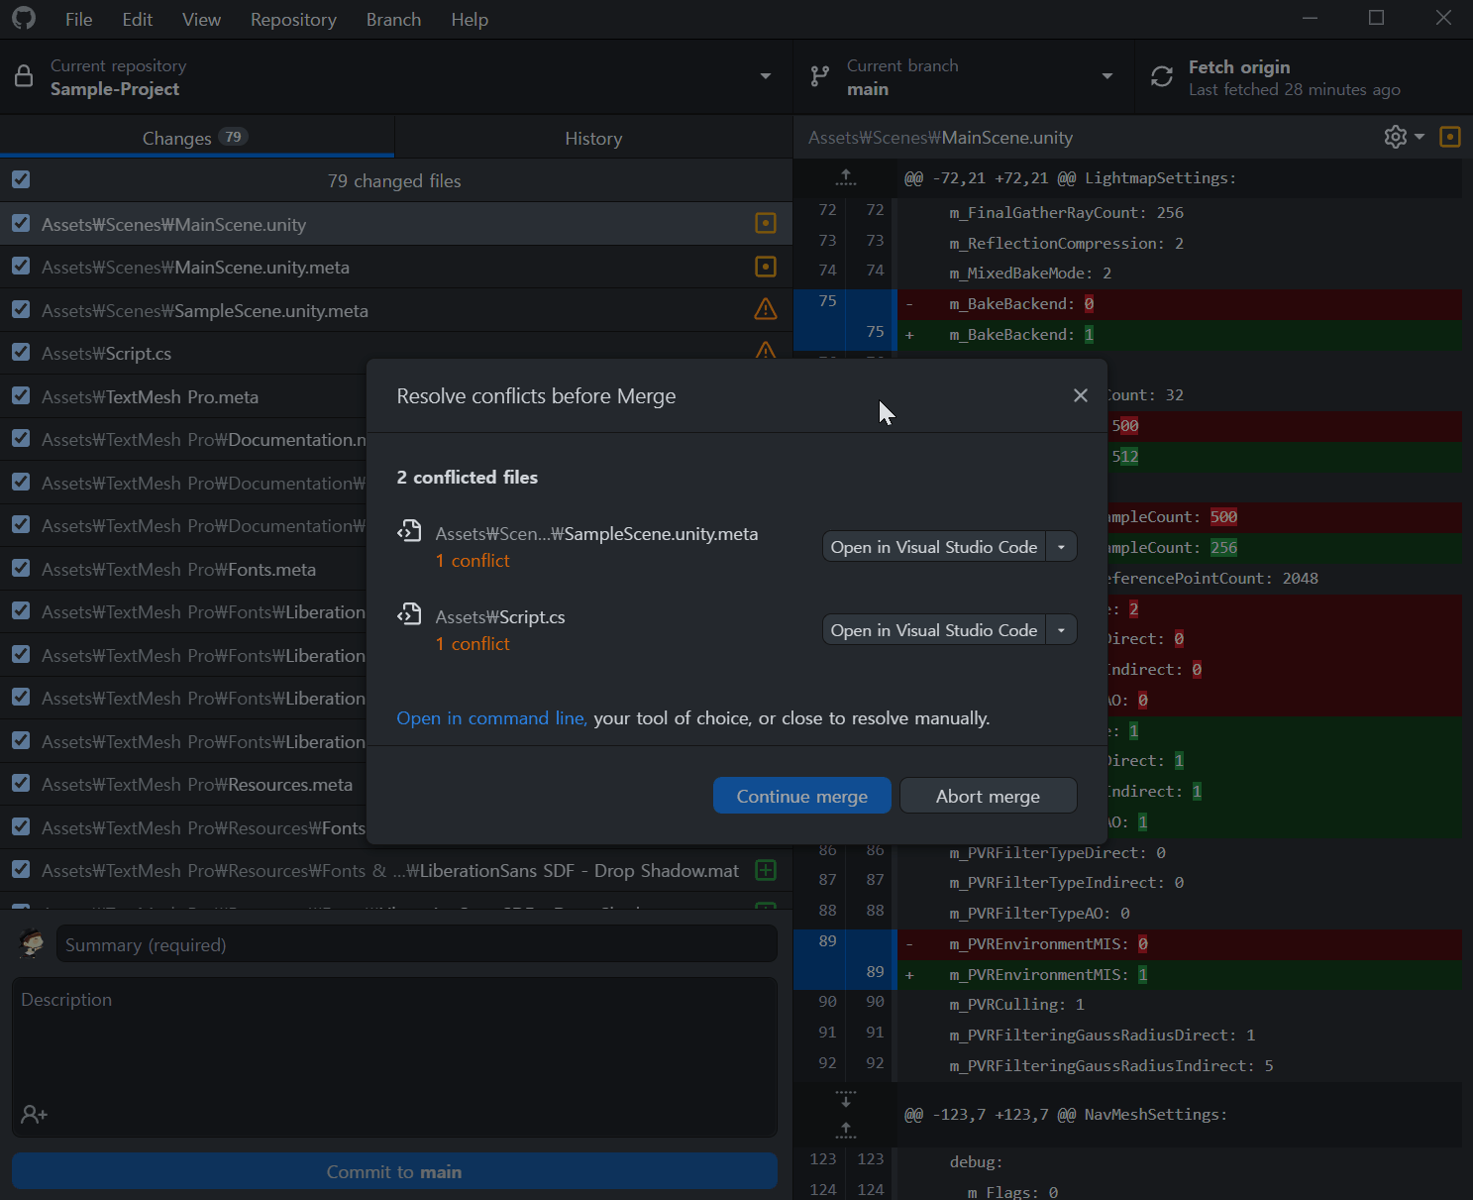Open diff settings gear icon
This screenshot has height=1200, width=1473.
click(x=1396, y=137)
